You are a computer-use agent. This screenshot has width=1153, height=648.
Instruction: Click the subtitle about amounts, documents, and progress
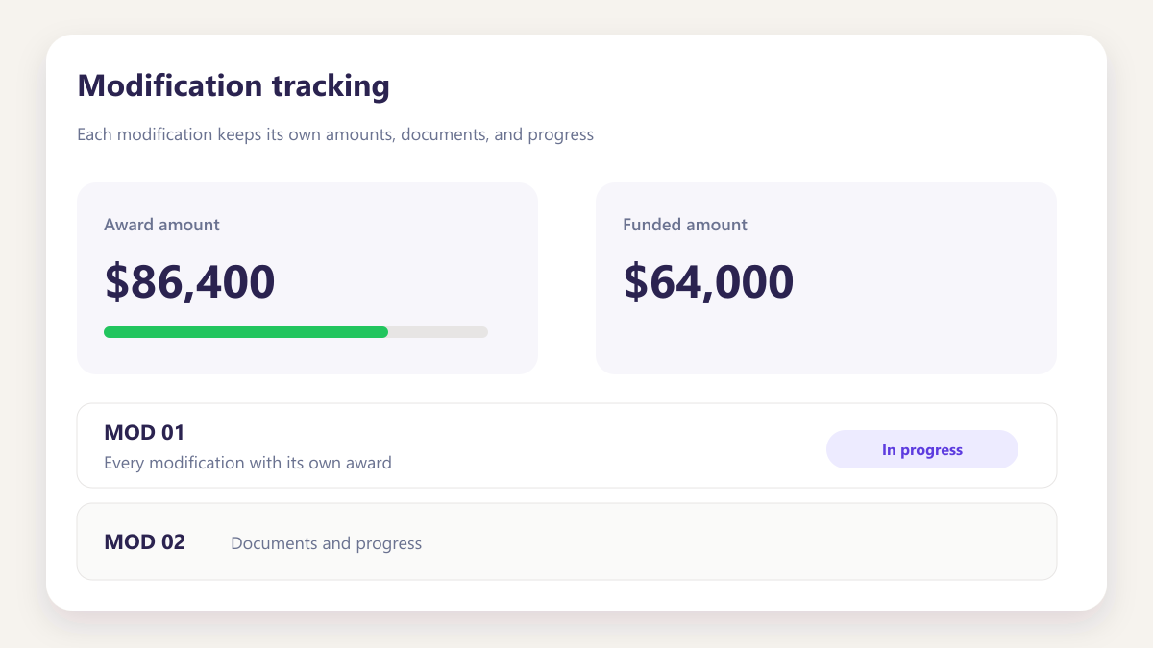pyautogui.click(x=335, y=134)
